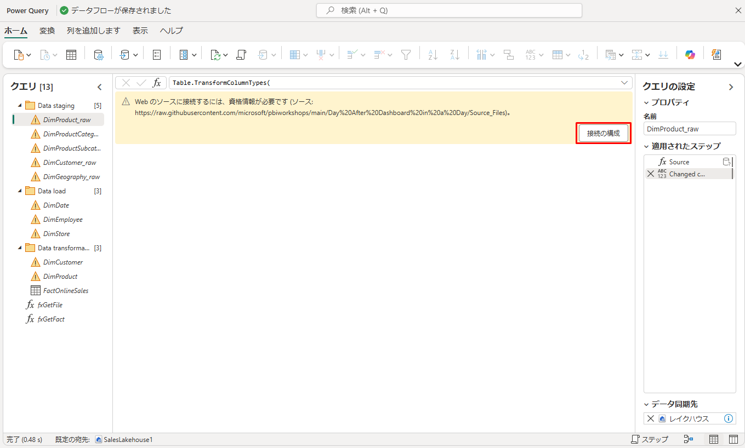The image size is (745, 448).
Task: Open the Advanced editor scroll icon
Action: pos(241,55)
